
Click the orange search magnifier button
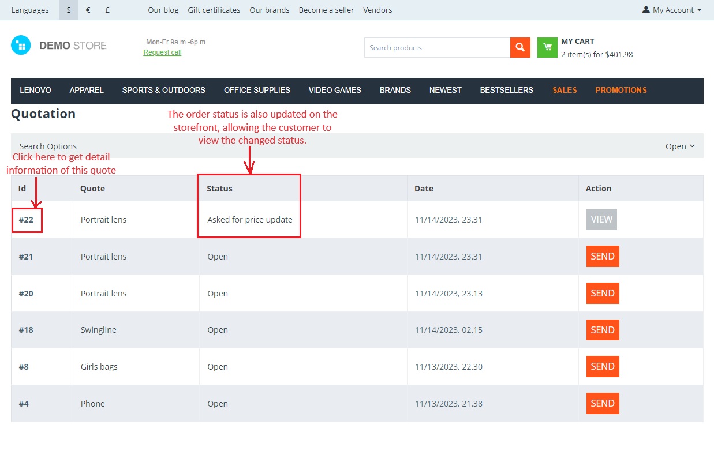(520, 48)
